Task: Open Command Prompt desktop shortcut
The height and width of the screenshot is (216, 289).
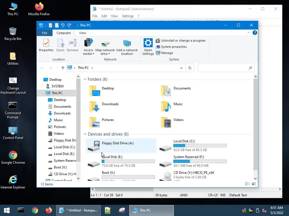Action: point(13,110)
